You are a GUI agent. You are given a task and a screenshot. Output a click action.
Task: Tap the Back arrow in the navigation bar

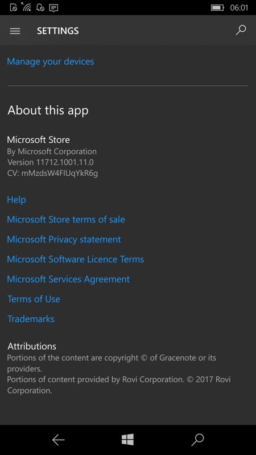(59, 440)
